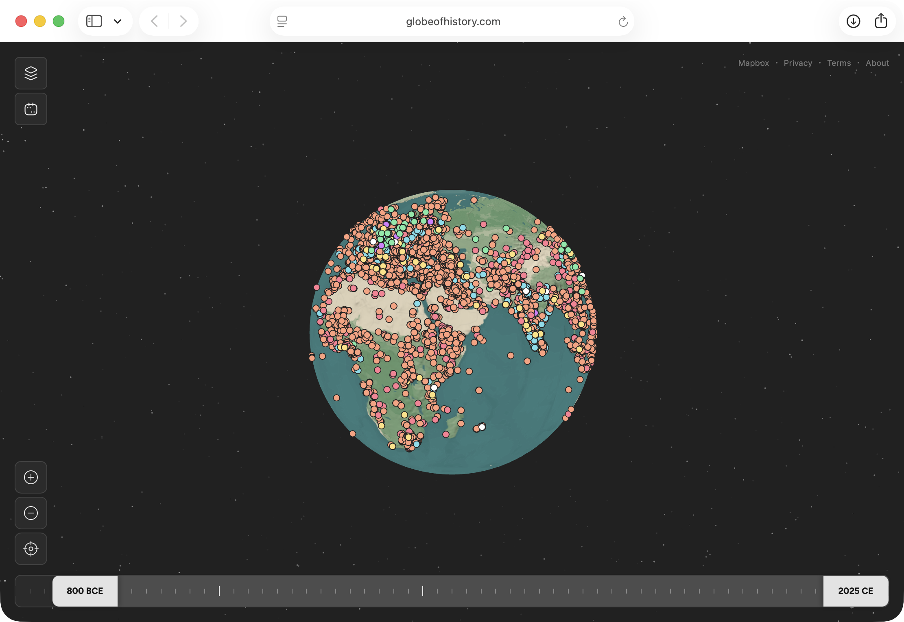Click the globeofhistory.com address field

coord(453,22)
